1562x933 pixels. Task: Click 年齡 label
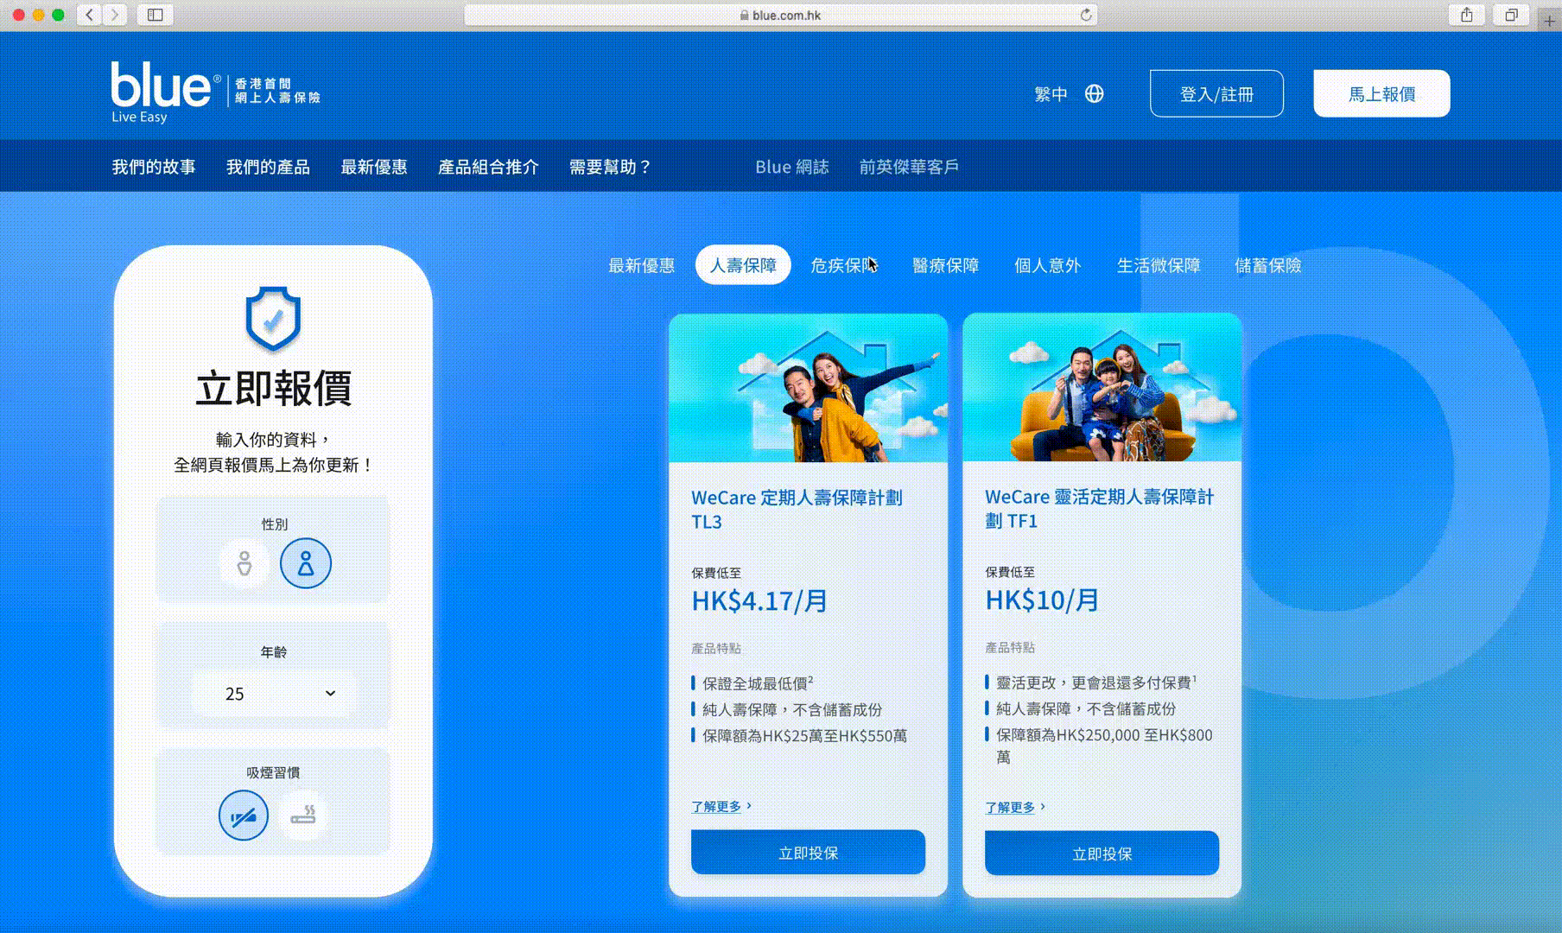(274, 651)
